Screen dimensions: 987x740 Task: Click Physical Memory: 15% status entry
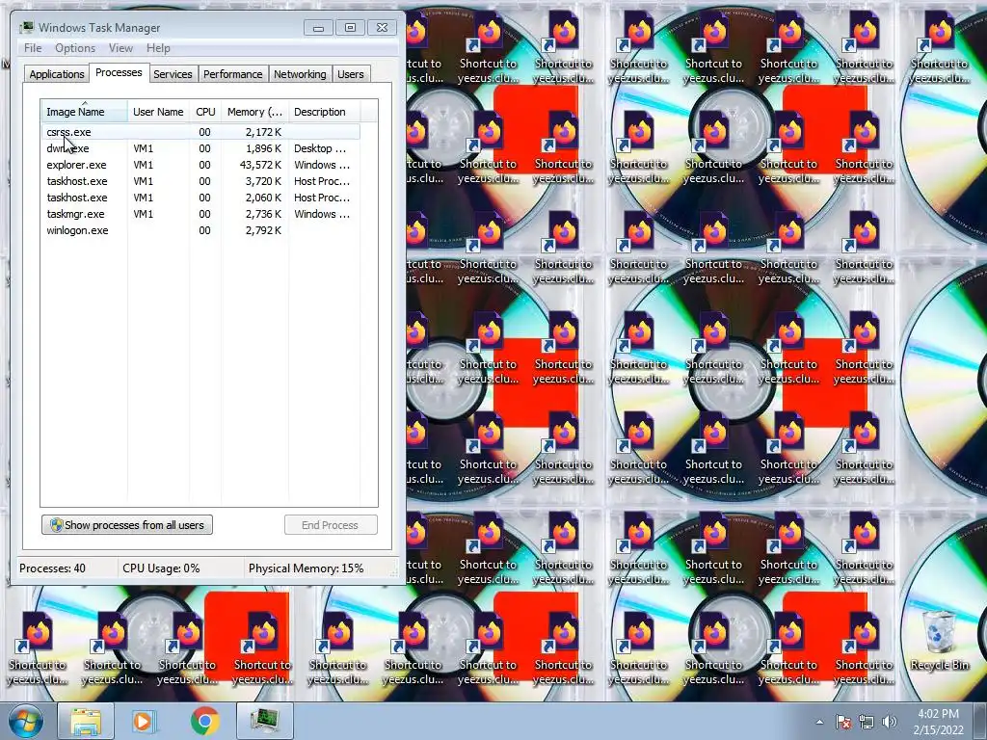tap(306, 568)
